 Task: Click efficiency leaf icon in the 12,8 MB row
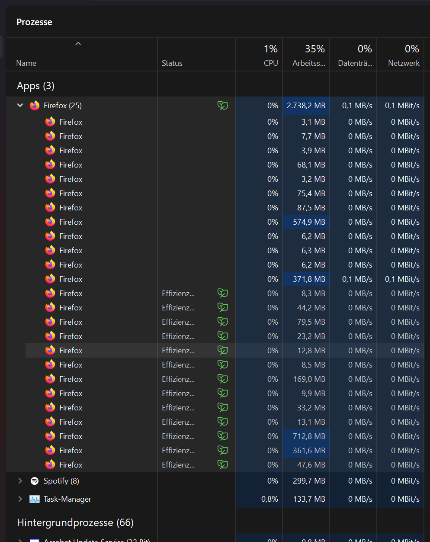coord(223,350)
